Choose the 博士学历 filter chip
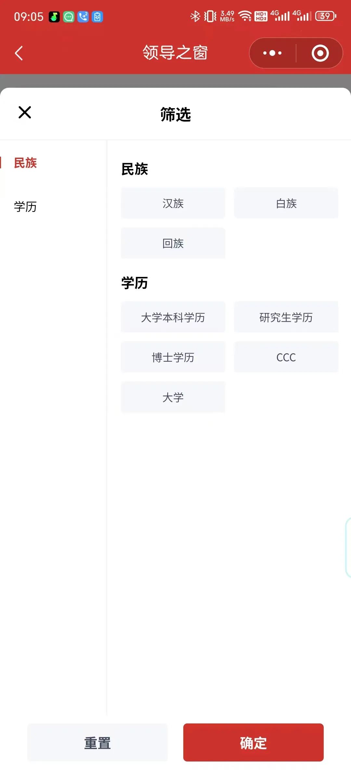Viewport: 351px width, 780px height. pyautogui.click(x=173, y=357)
